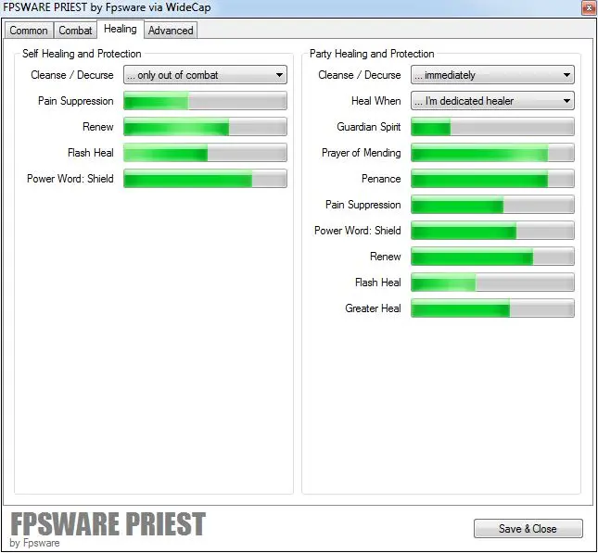The image size is (598, 553).
Task: Adjust the self Power Word: Shield slider
Action: [205, 179]
